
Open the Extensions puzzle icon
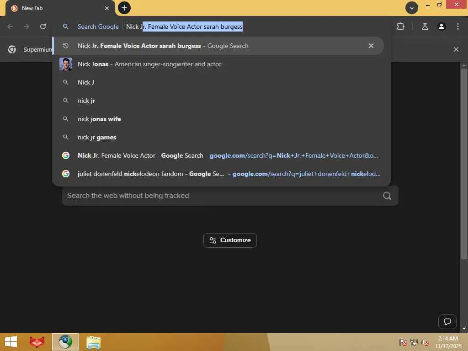click(x=400, y=27)
